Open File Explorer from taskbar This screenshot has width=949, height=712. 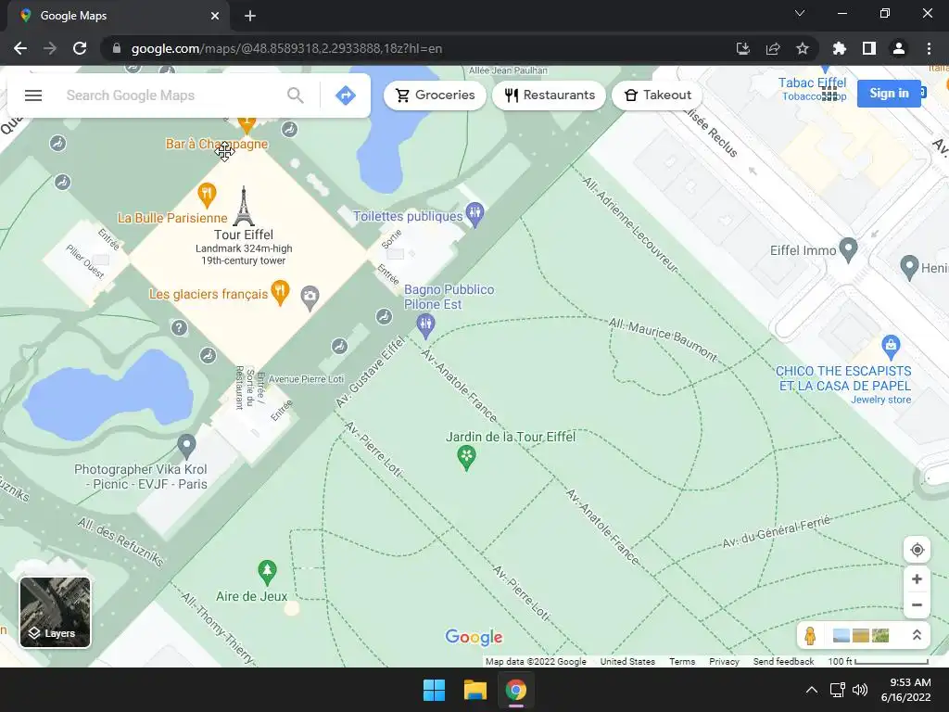[475, 690]
